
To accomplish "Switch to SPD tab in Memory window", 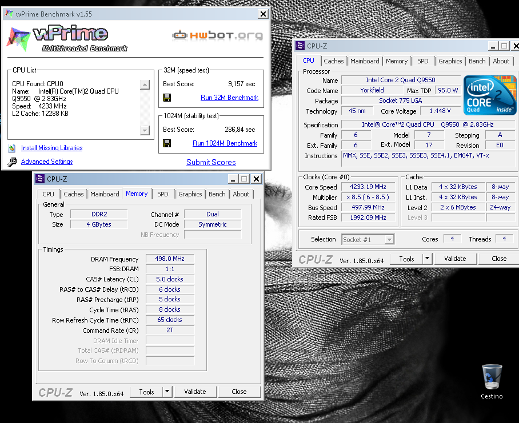I will pyautogui.click(x=162, y=194).
